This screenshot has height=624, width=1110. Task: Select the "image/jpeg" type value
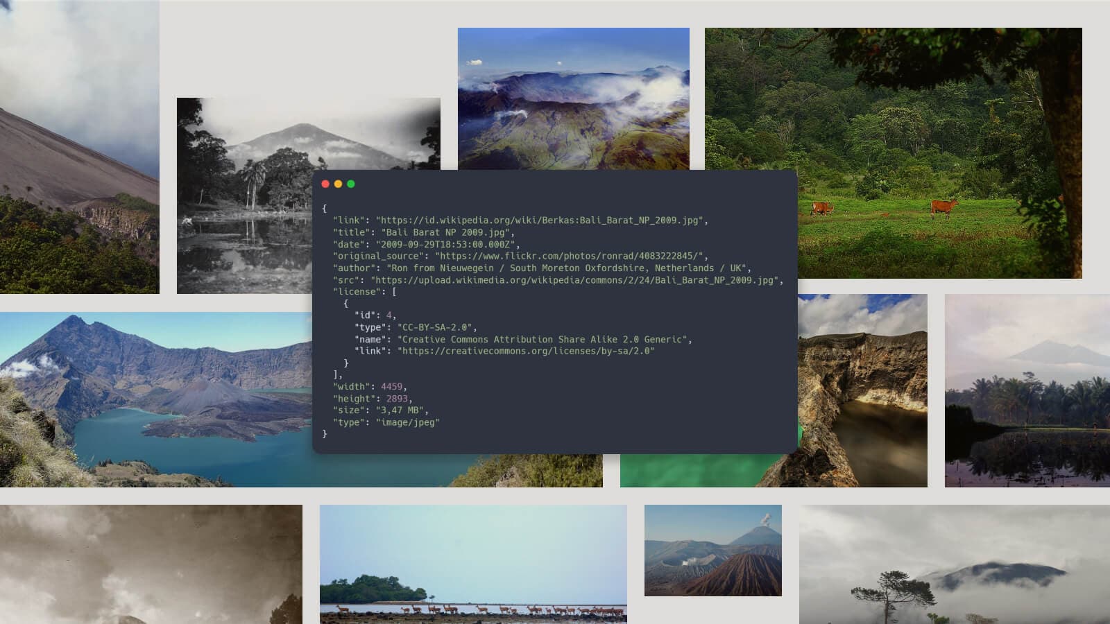(407, 422)
